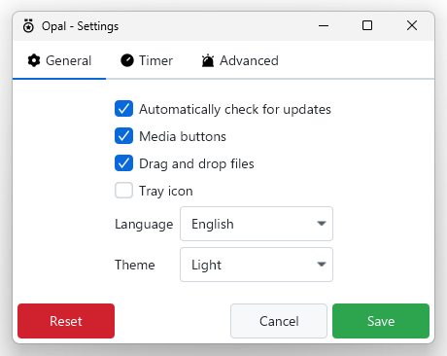Enable the Tray icon checkbox
447x356 pixels.
pos(123,191)
